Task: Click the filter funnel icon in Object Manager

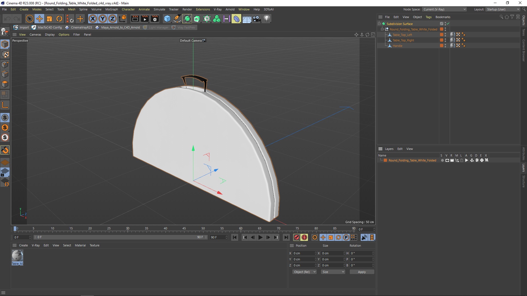Action: click(512, 17)
